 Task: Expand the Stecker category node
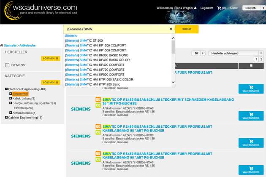pos(11,94)
